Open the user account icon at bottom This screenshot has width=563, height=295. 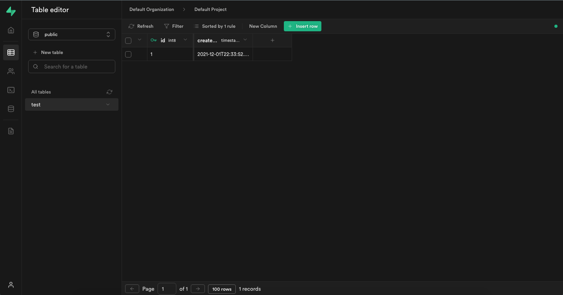point(11,285)
